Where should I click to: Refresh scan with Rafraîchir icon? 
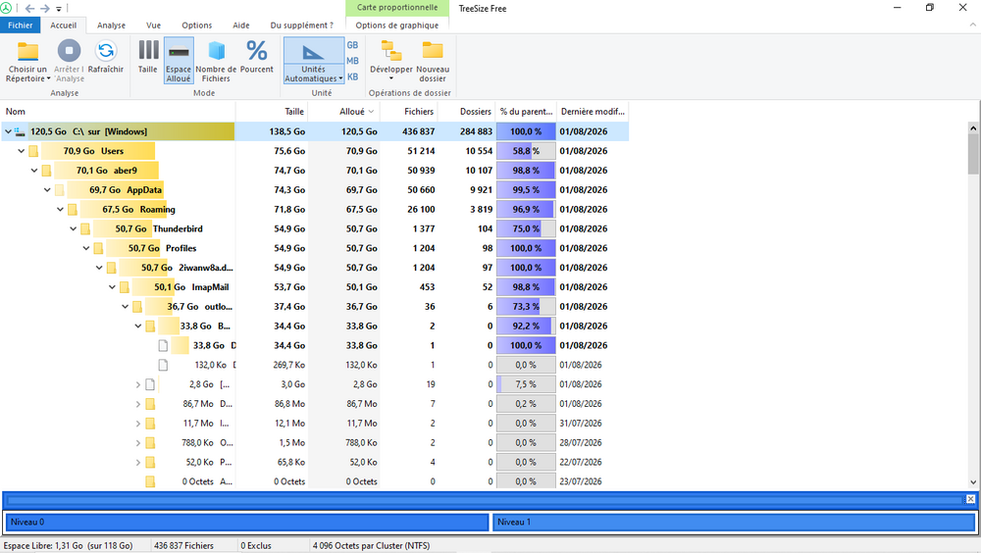tap(106, 51)
